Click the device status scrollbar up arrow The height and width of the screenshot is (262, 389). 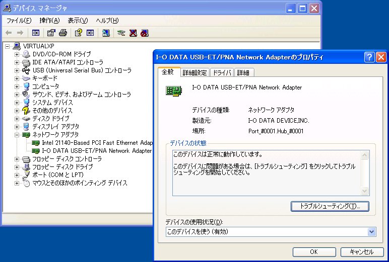click(x=364, y=155)
